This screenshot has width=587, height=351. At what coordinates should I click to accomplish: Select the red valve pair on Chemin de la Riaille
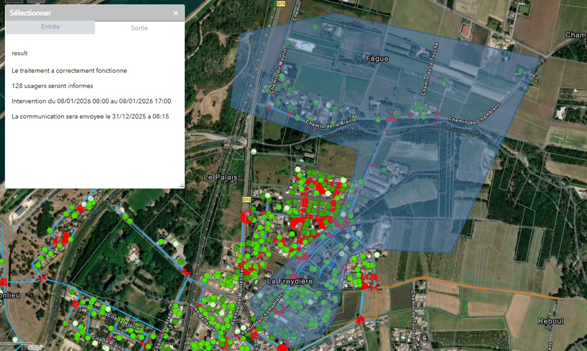point(390,119)
